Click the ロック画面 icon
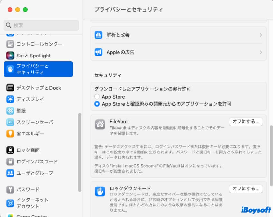The width and height of the screenshot is (273, 217). 10,150
